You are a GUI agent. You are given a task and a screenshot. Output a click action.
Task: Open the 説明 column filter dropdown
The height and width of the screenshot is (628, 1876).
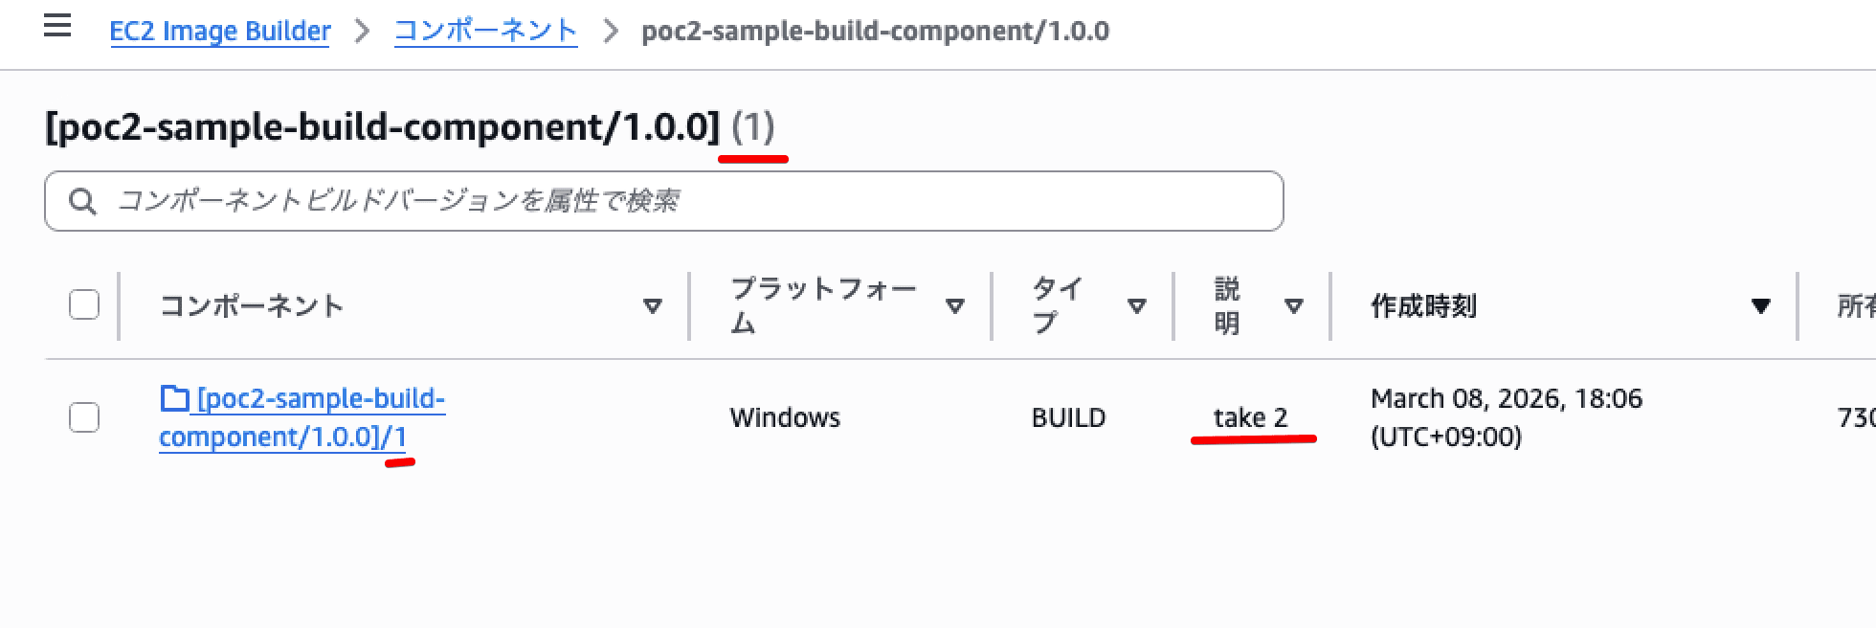[1295, 304]
